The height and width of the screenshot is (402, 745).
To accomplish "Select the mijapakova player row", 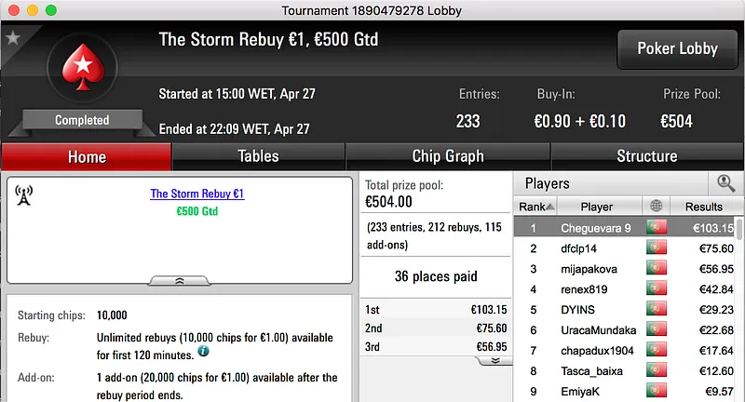I will tap(596, 269).
